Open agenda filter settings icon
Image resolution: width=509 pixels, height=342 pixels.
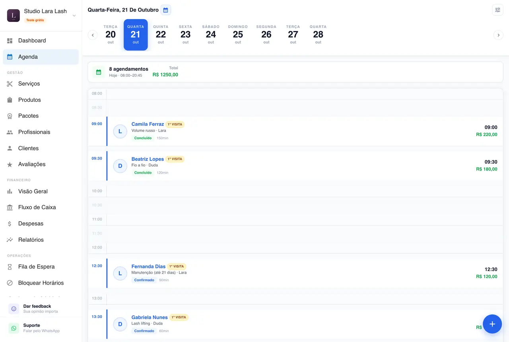tap(497, 10)
